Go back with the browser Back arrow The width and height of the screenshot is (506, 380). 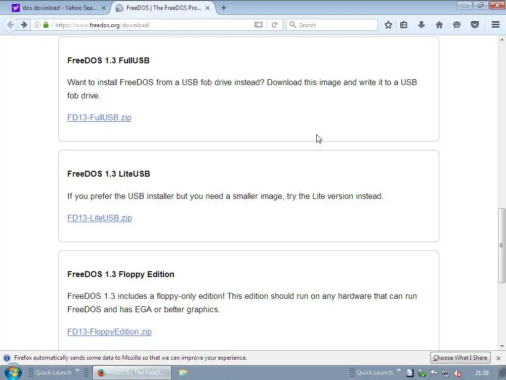coord(10,25)
